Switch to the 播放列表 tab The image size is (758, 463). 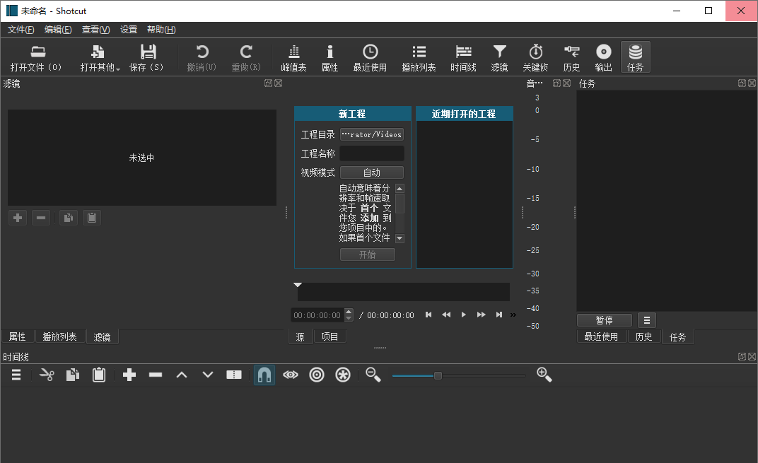59,336
